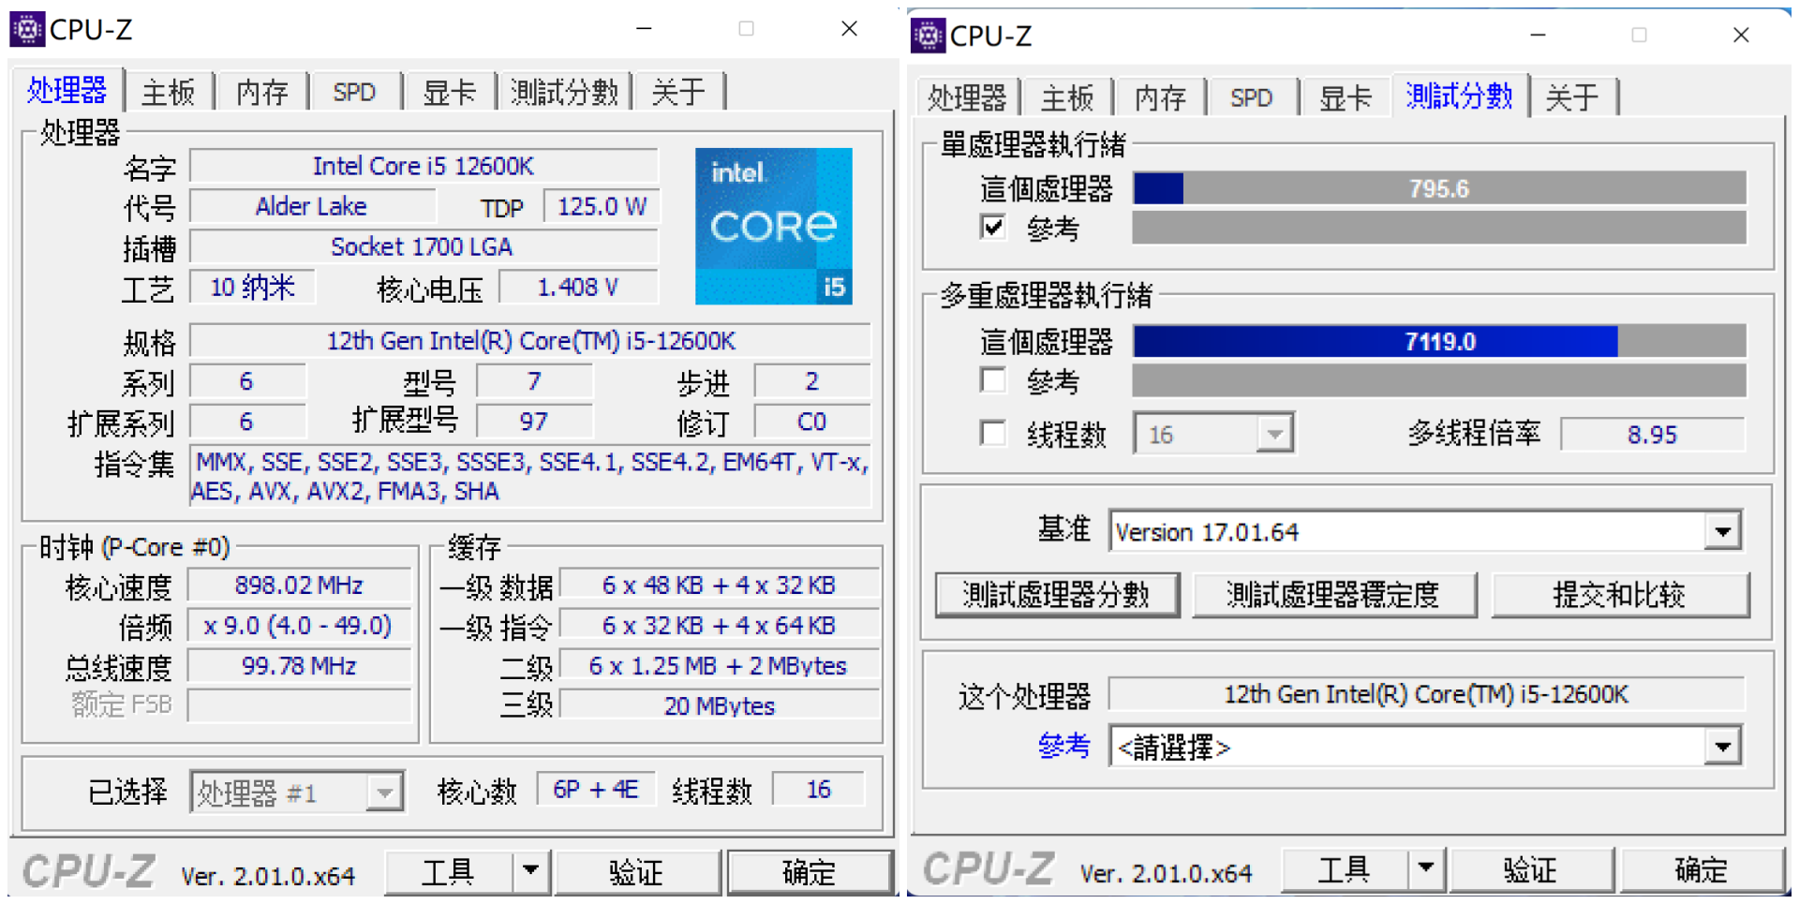The height and width of the screenshot is (904, 1799).
Task: Expand the 工具 button dropdown arrow
Action: pos(531,871)
